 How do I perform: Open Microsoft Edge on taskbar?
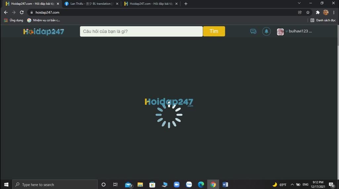(x=201, y=184)
